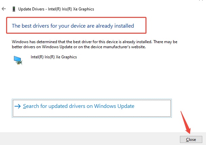Open Search for updated drivers on Windows Update
Screen dimensions: 206x145
[x=78, y=106]
